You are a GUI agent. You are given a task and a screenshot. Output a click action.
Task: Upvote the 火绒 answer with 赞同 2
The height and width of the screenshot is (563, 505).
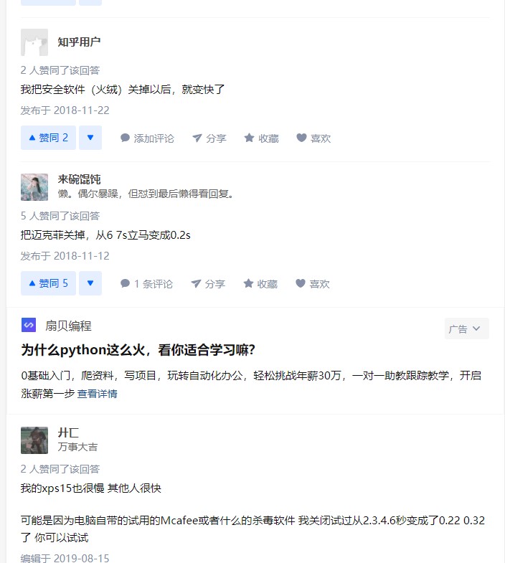click(x=48, y=138)
